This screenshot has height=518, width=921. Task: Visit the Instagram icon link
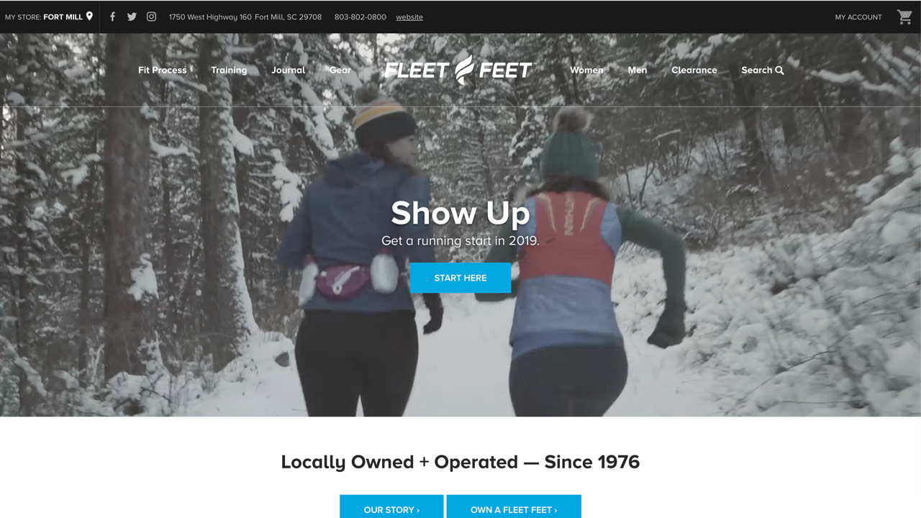(x=151, y=17)
